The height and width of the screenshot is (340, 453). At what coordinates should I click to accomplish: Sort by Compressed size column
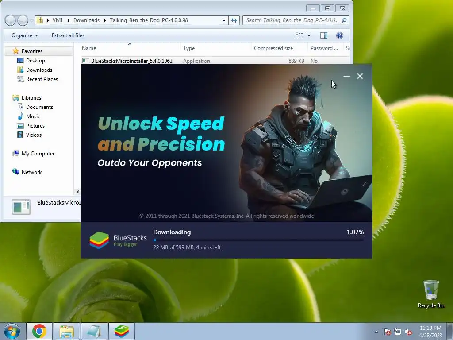(279, 48)
